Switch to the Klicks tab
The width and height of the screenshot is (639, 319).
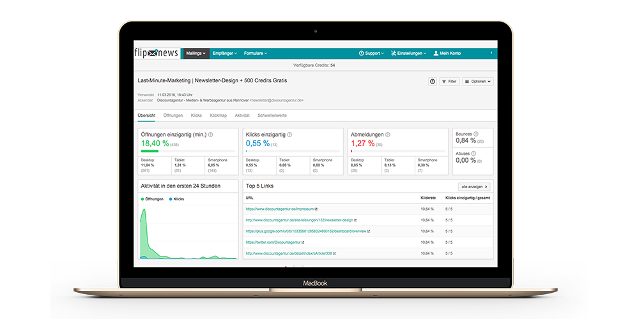[196, 115]
